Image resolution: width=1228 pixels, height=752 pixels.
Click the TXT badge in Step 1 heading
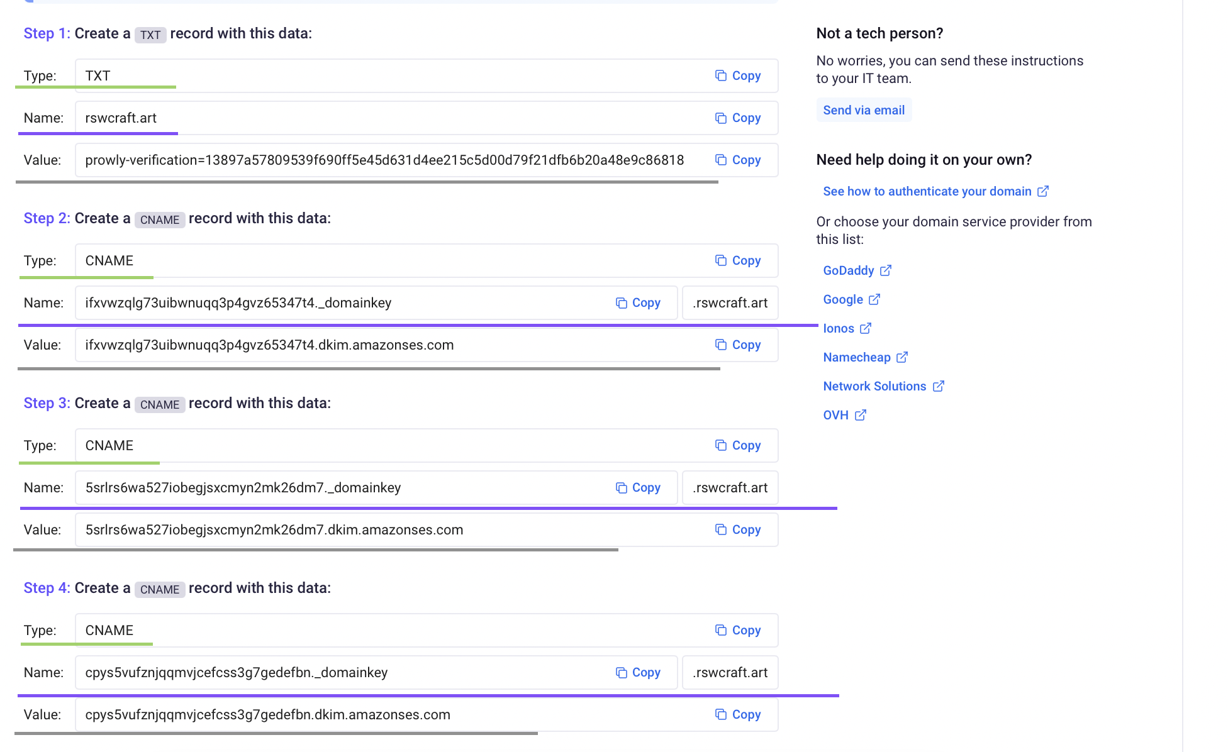pos(150,35)
